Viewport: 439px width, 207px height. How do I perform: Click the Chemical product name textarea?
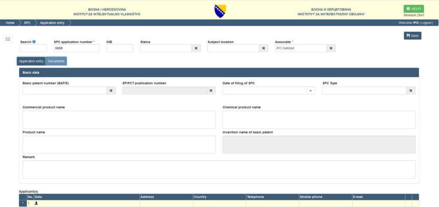[x=319, y=120]
